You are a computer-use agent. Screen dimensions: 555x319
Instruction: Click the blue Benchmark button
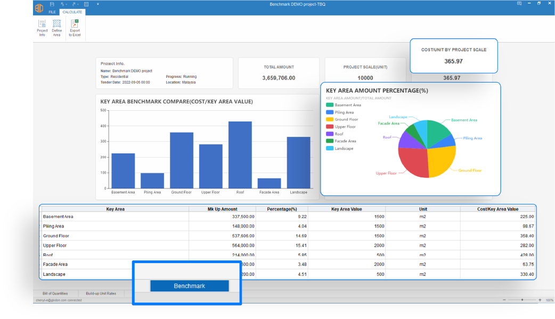point(189,286)
